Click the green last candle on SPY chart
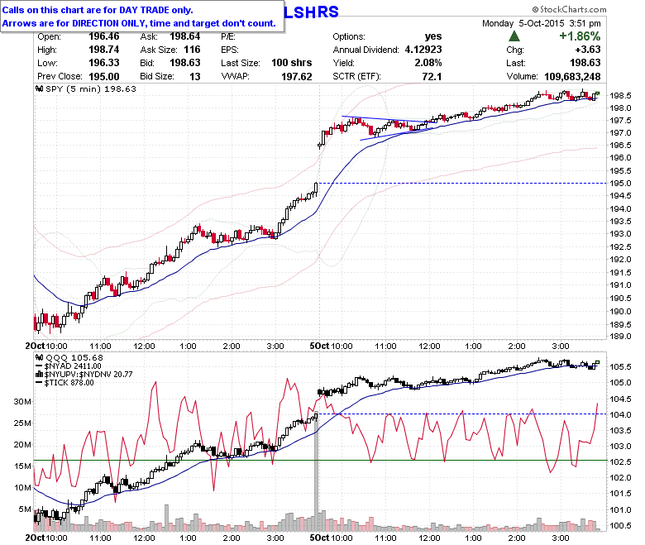This screenshot has width=645, height=545. pos(597,93)
